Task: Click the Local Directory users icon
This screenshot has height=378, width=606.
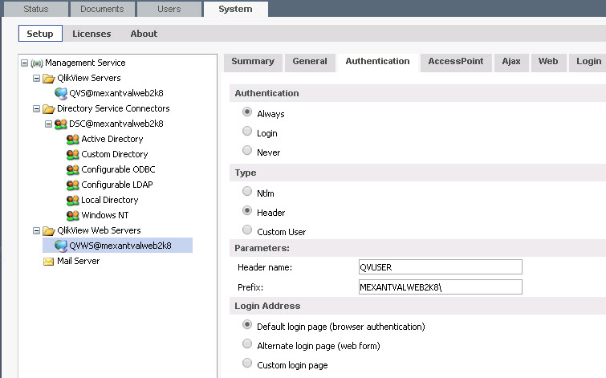Action: pyautogui.click(x=73, y=200)
